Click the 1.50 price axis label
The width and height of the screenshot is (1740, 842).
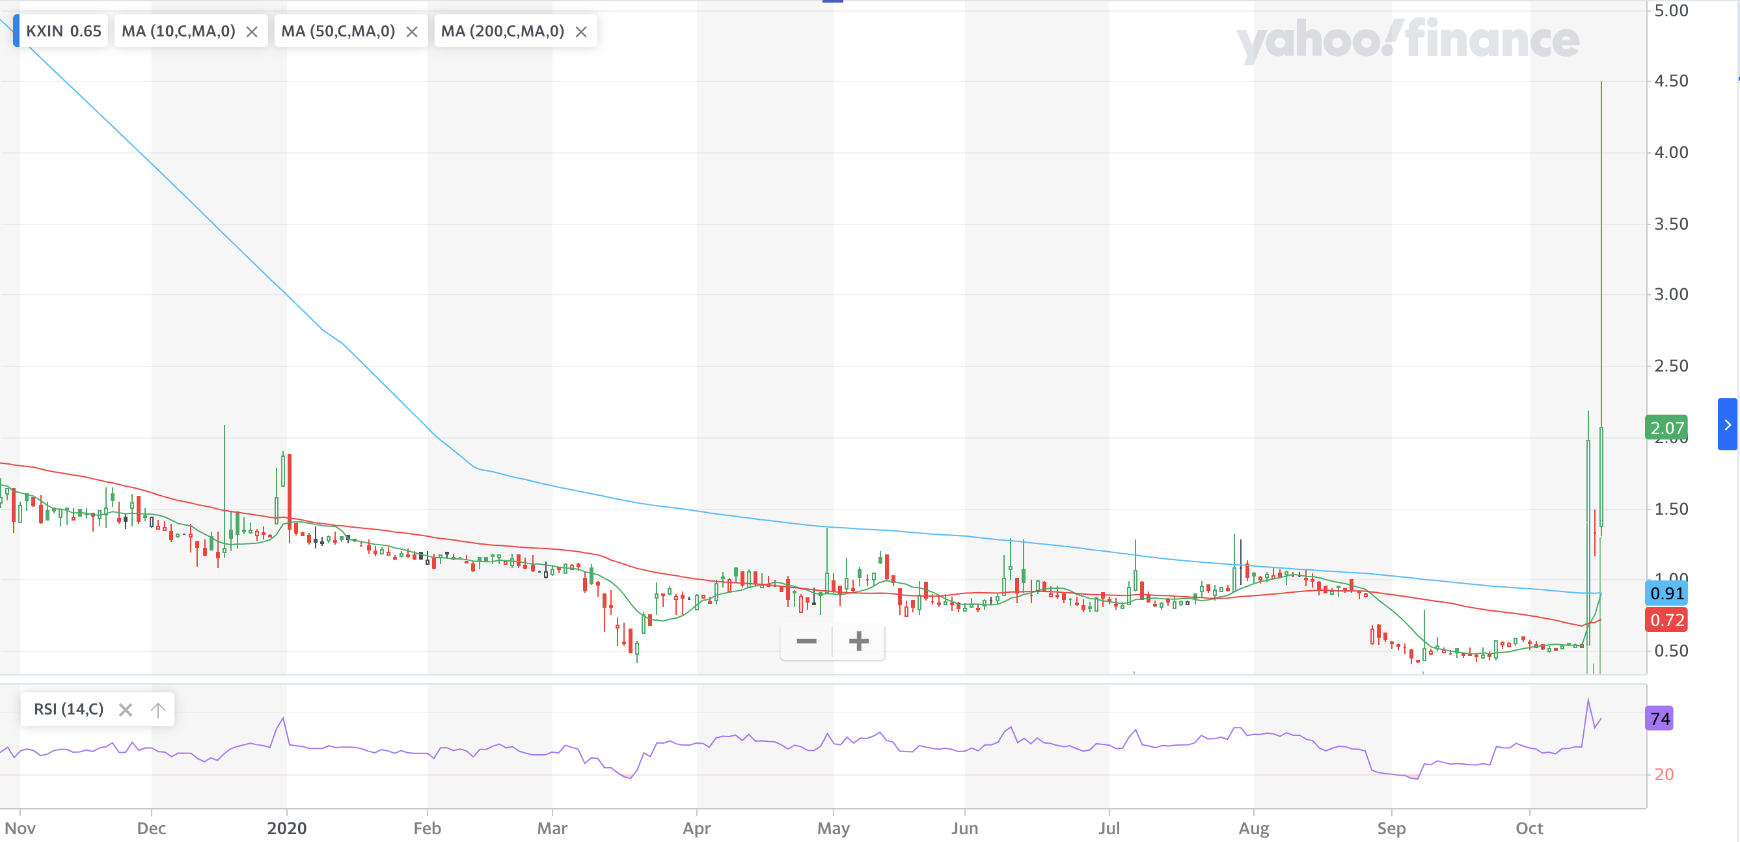1671,509
